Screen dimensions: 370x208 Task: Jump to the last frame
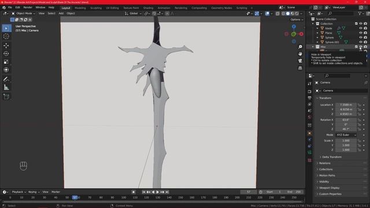click(x=167, y=192)
